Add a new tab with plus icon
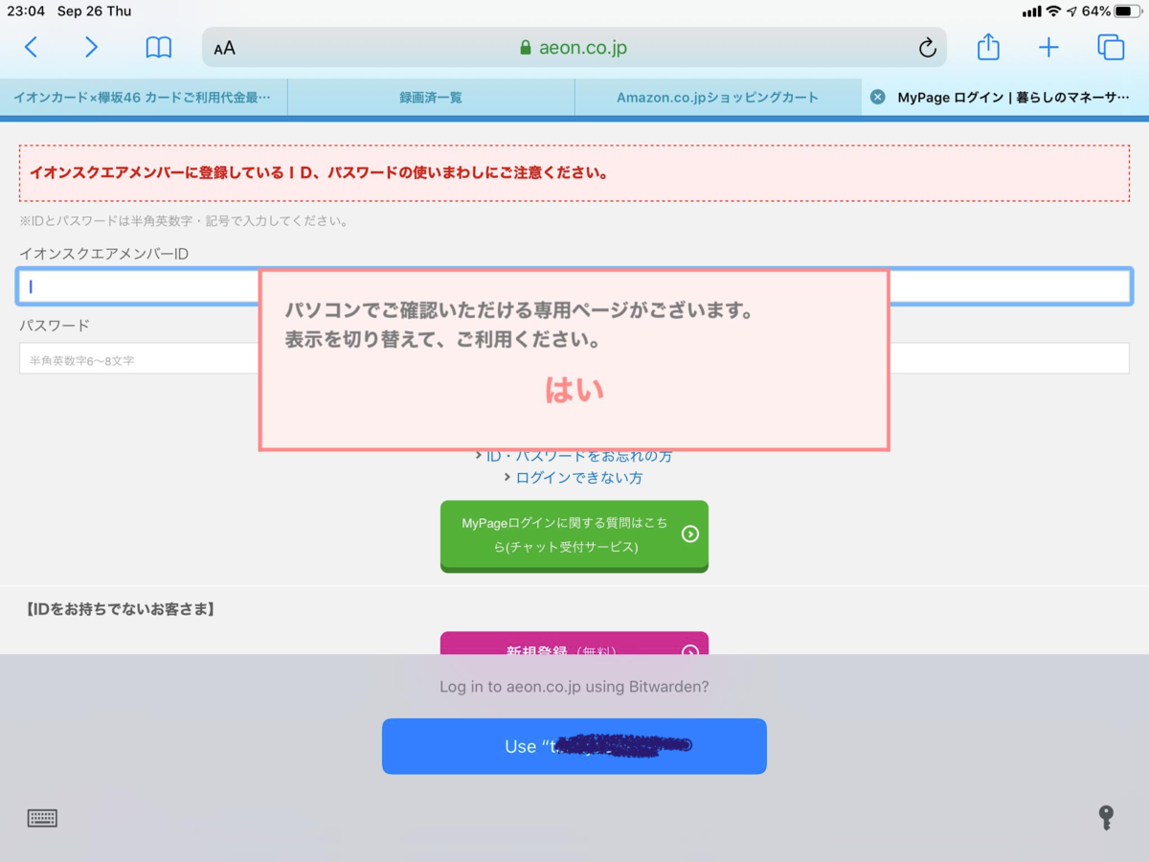1149x862 pixels. [1049, 48]
